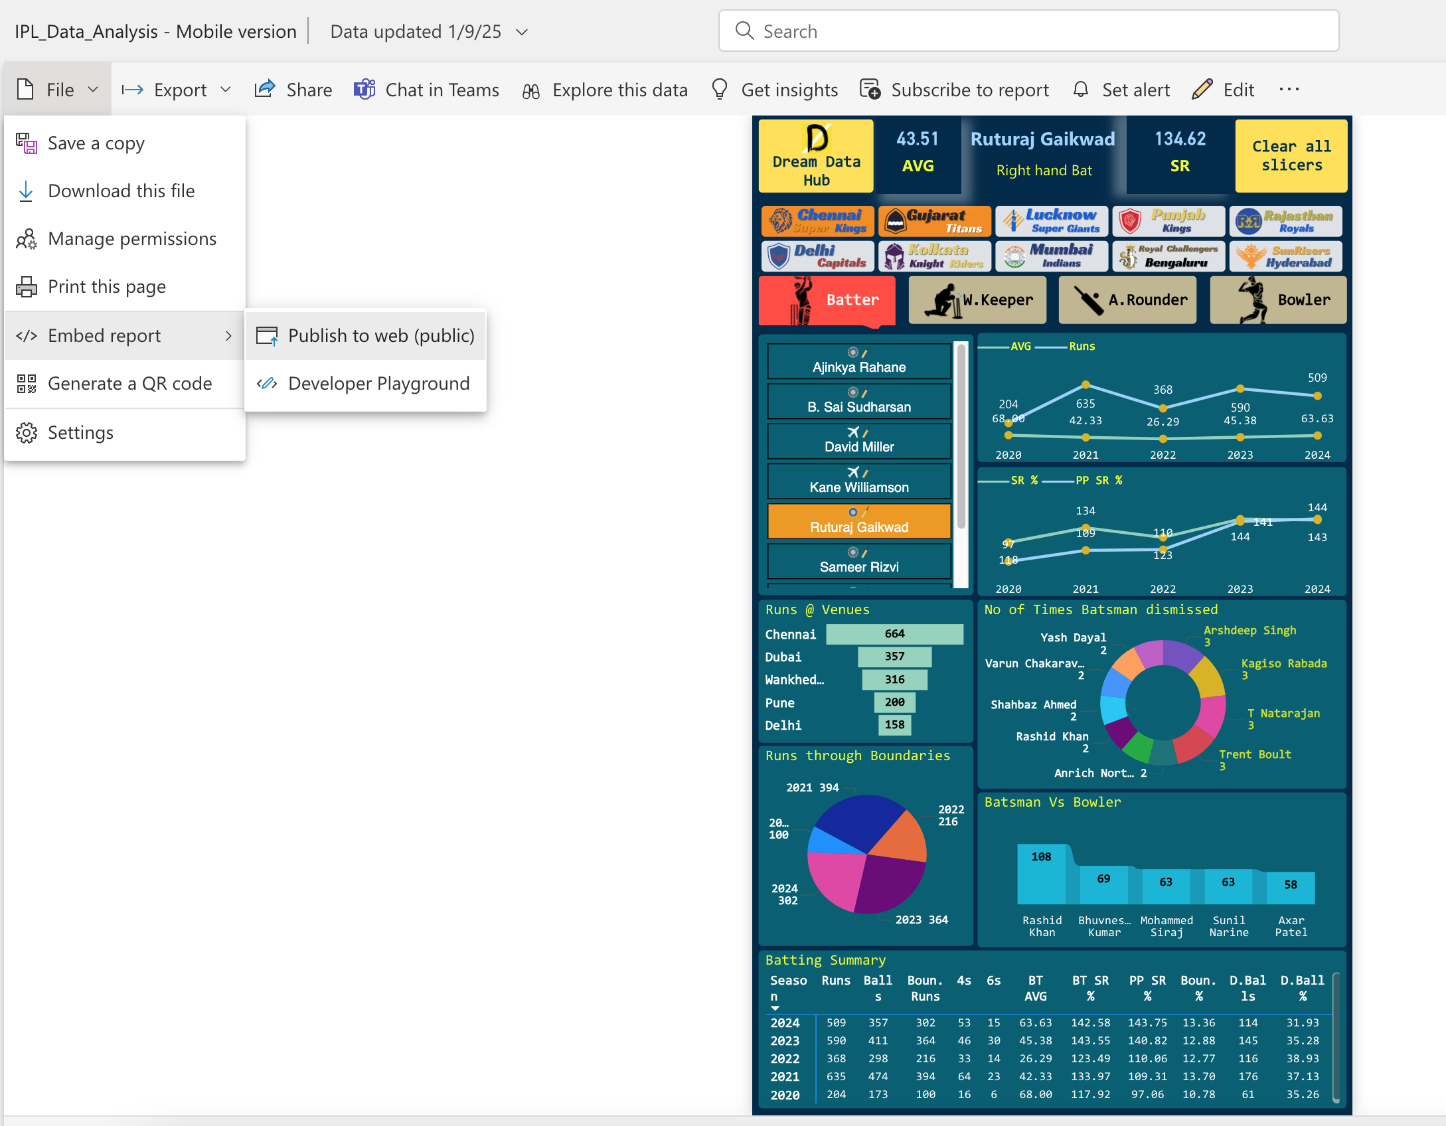The image size is (1446, 1126).
Task: Click Subscribe to report
Action: point(955,89)
